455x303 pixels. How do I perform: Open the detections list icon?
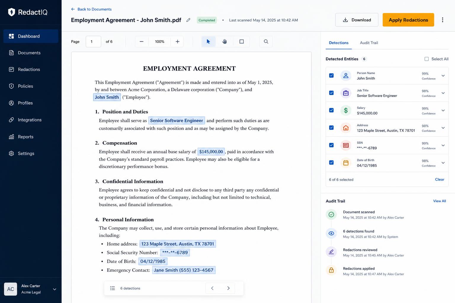coord(113,288)
